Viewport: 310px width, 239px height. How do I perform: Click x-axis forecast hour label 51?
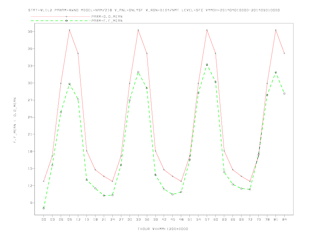click(x=190, y=219)
